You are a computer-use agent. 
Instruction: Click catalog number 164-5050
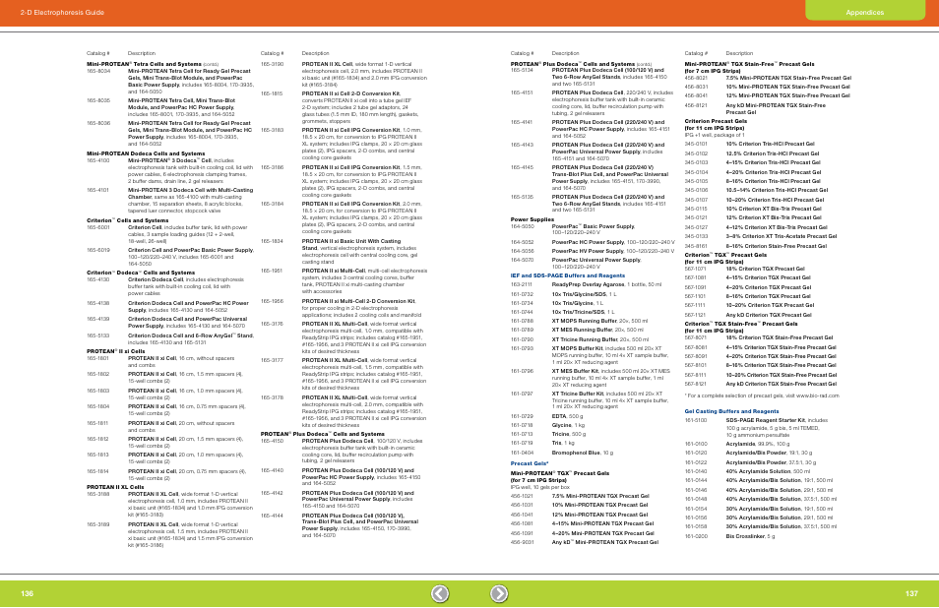coord(522,226)
